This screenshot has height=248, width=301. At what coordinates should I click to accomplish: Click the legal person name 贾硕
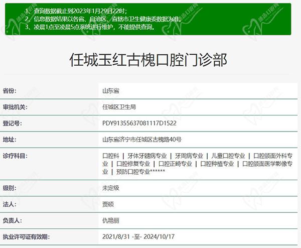coord(108,204)
